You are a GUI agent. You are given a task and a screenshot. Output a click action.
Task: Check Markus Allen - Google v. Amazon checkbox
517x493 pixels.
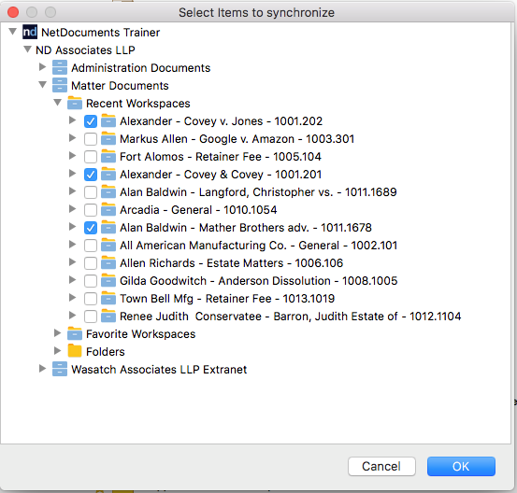click(x=91, y=139)
